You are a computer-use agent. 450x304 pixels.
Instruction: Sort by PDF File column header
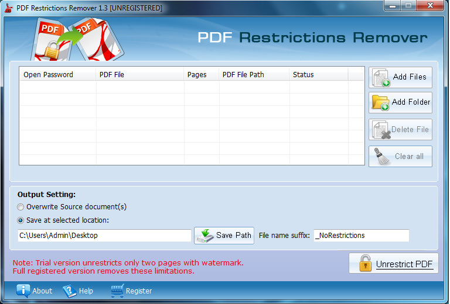(x=140, y=75)
